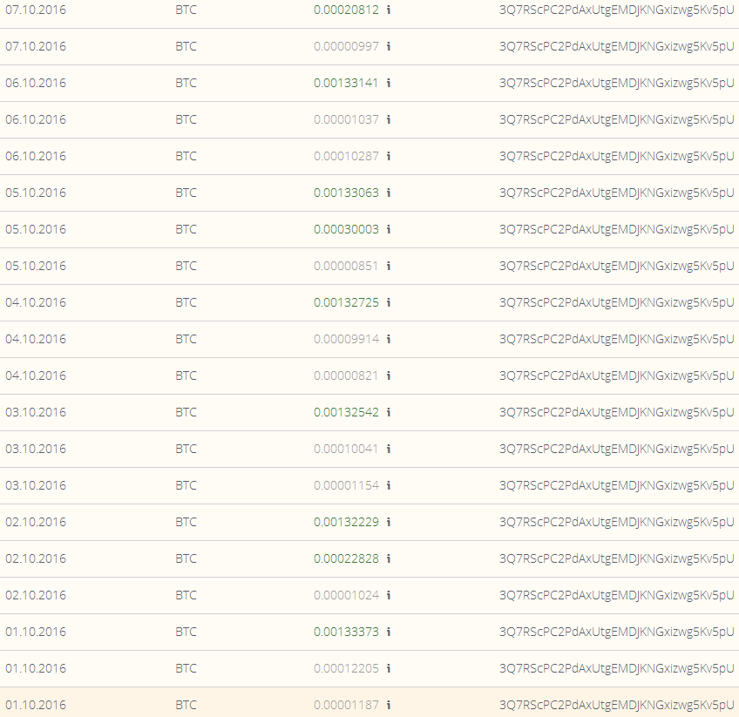Click wallet address in 0.00132229 row
Image resolution: width=739 pixels, height=717 pixels.
[x=616, y=523]
